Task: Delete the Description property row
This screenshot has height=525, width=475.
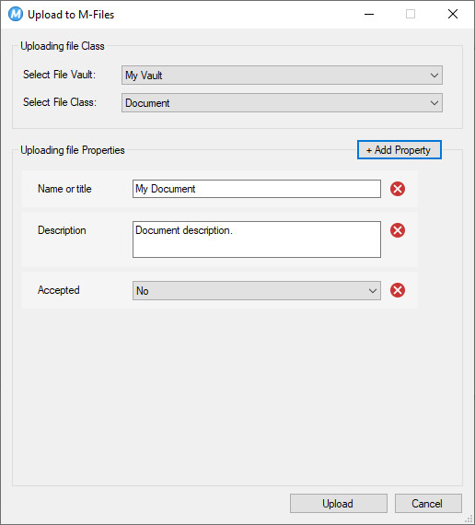Action: tap(398, 230)
